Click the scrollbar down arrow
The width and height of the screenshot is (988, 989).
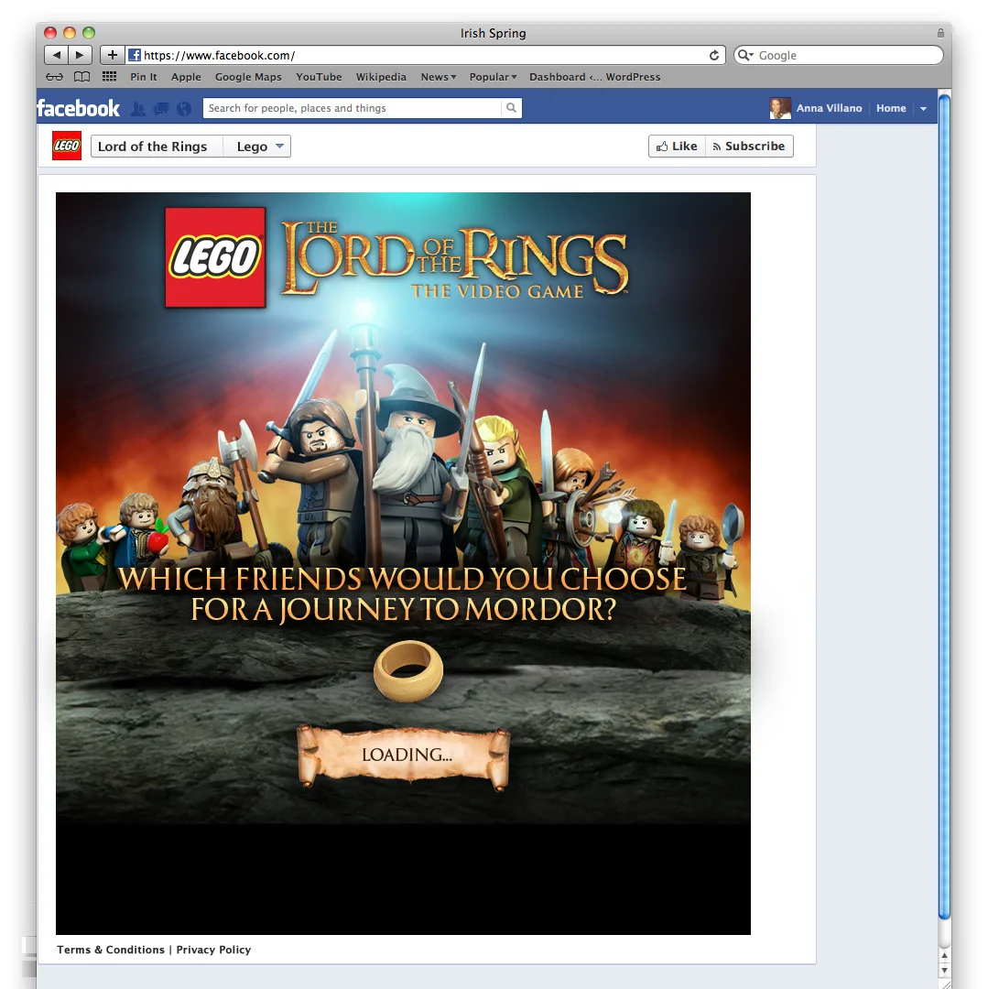click(944, 970)
